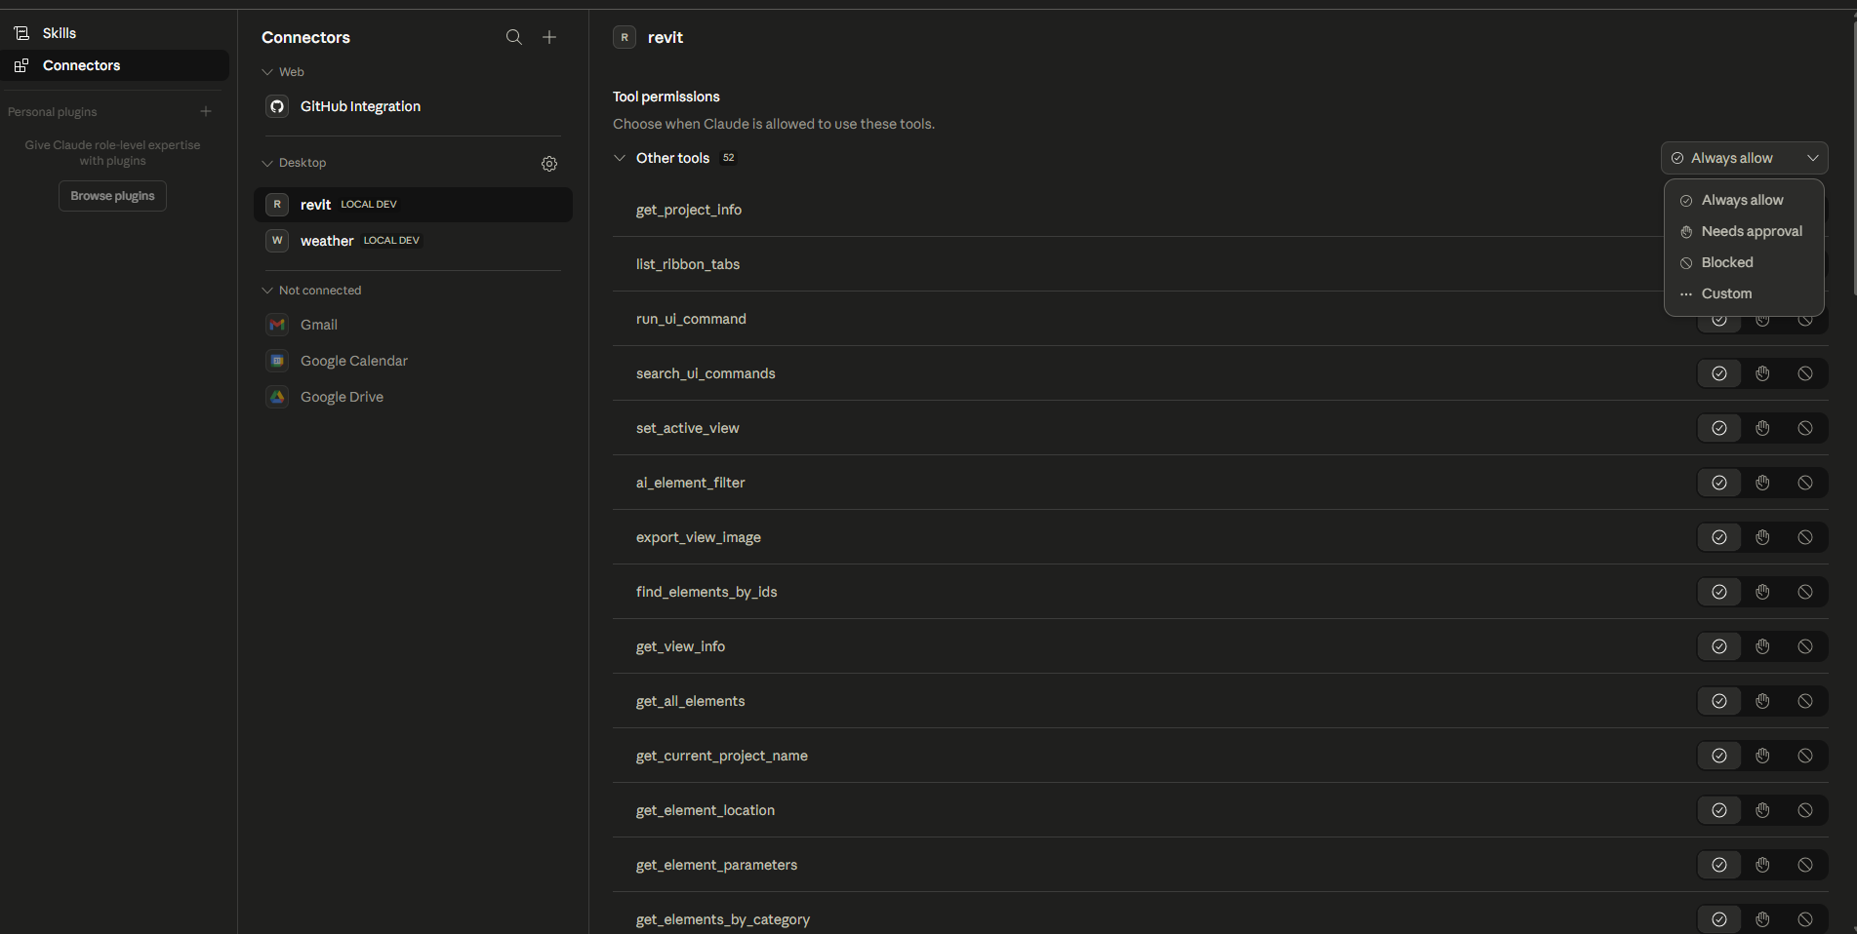Open the Connectors search icon
The height and width of the screenshot is (934, 1857).
(513, 37)
